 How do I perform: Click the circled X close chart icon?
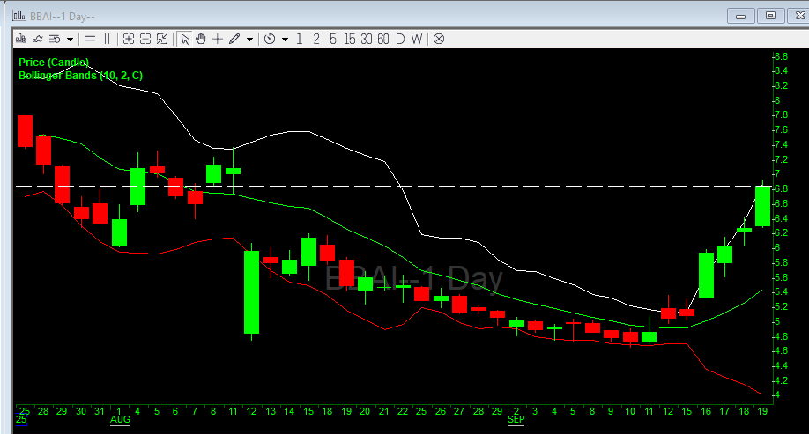[438, 39]
